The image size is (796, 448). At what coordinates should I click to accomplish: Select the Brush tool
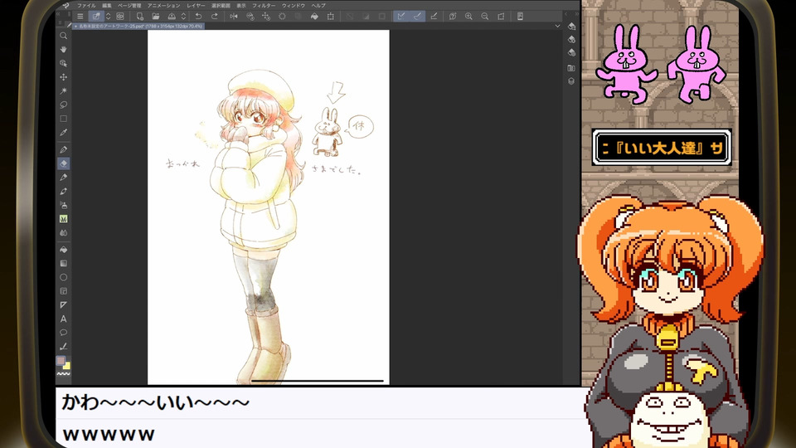tap(64, 192)
